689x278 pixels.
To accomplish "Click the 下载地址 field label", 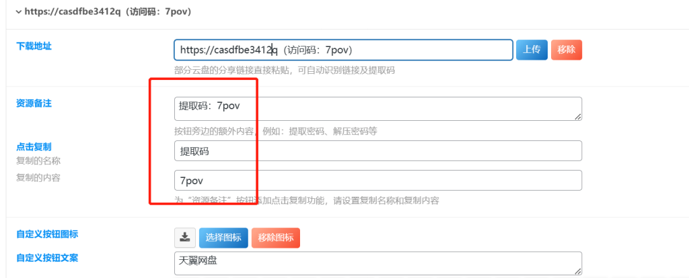I will tap(34, 46).
